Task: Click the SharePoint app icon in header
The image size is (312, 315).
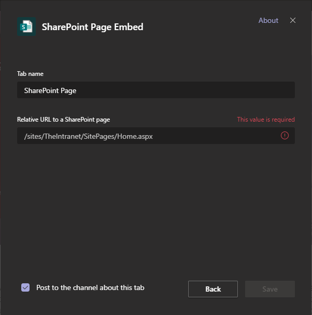Action: (26, 27)
